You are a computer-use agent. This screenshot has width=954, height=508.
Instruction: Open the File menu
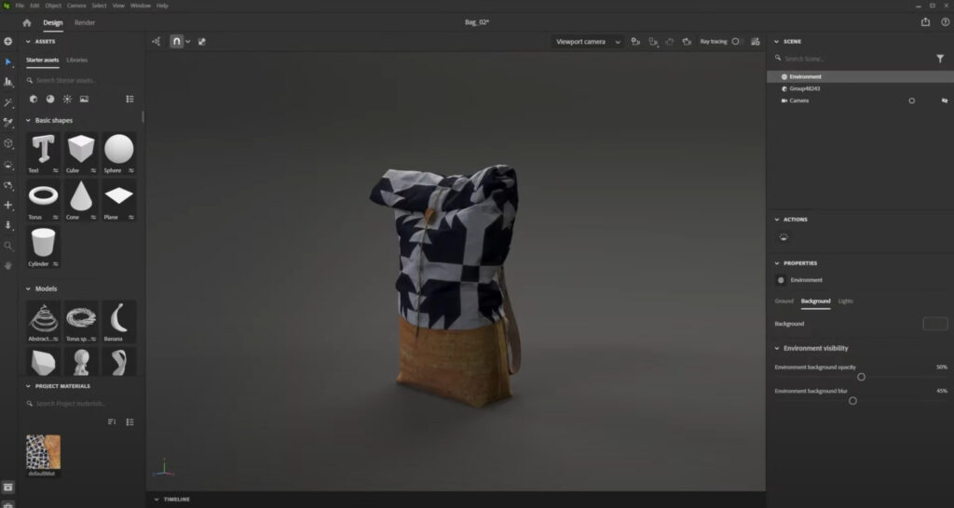(20, 6)
